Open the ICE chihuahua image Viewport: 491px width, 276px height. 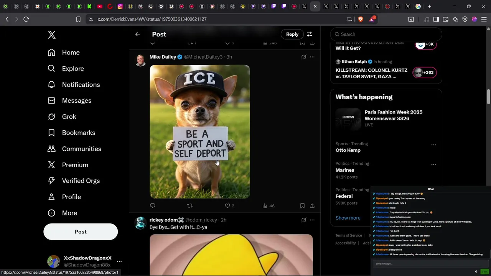200,131
